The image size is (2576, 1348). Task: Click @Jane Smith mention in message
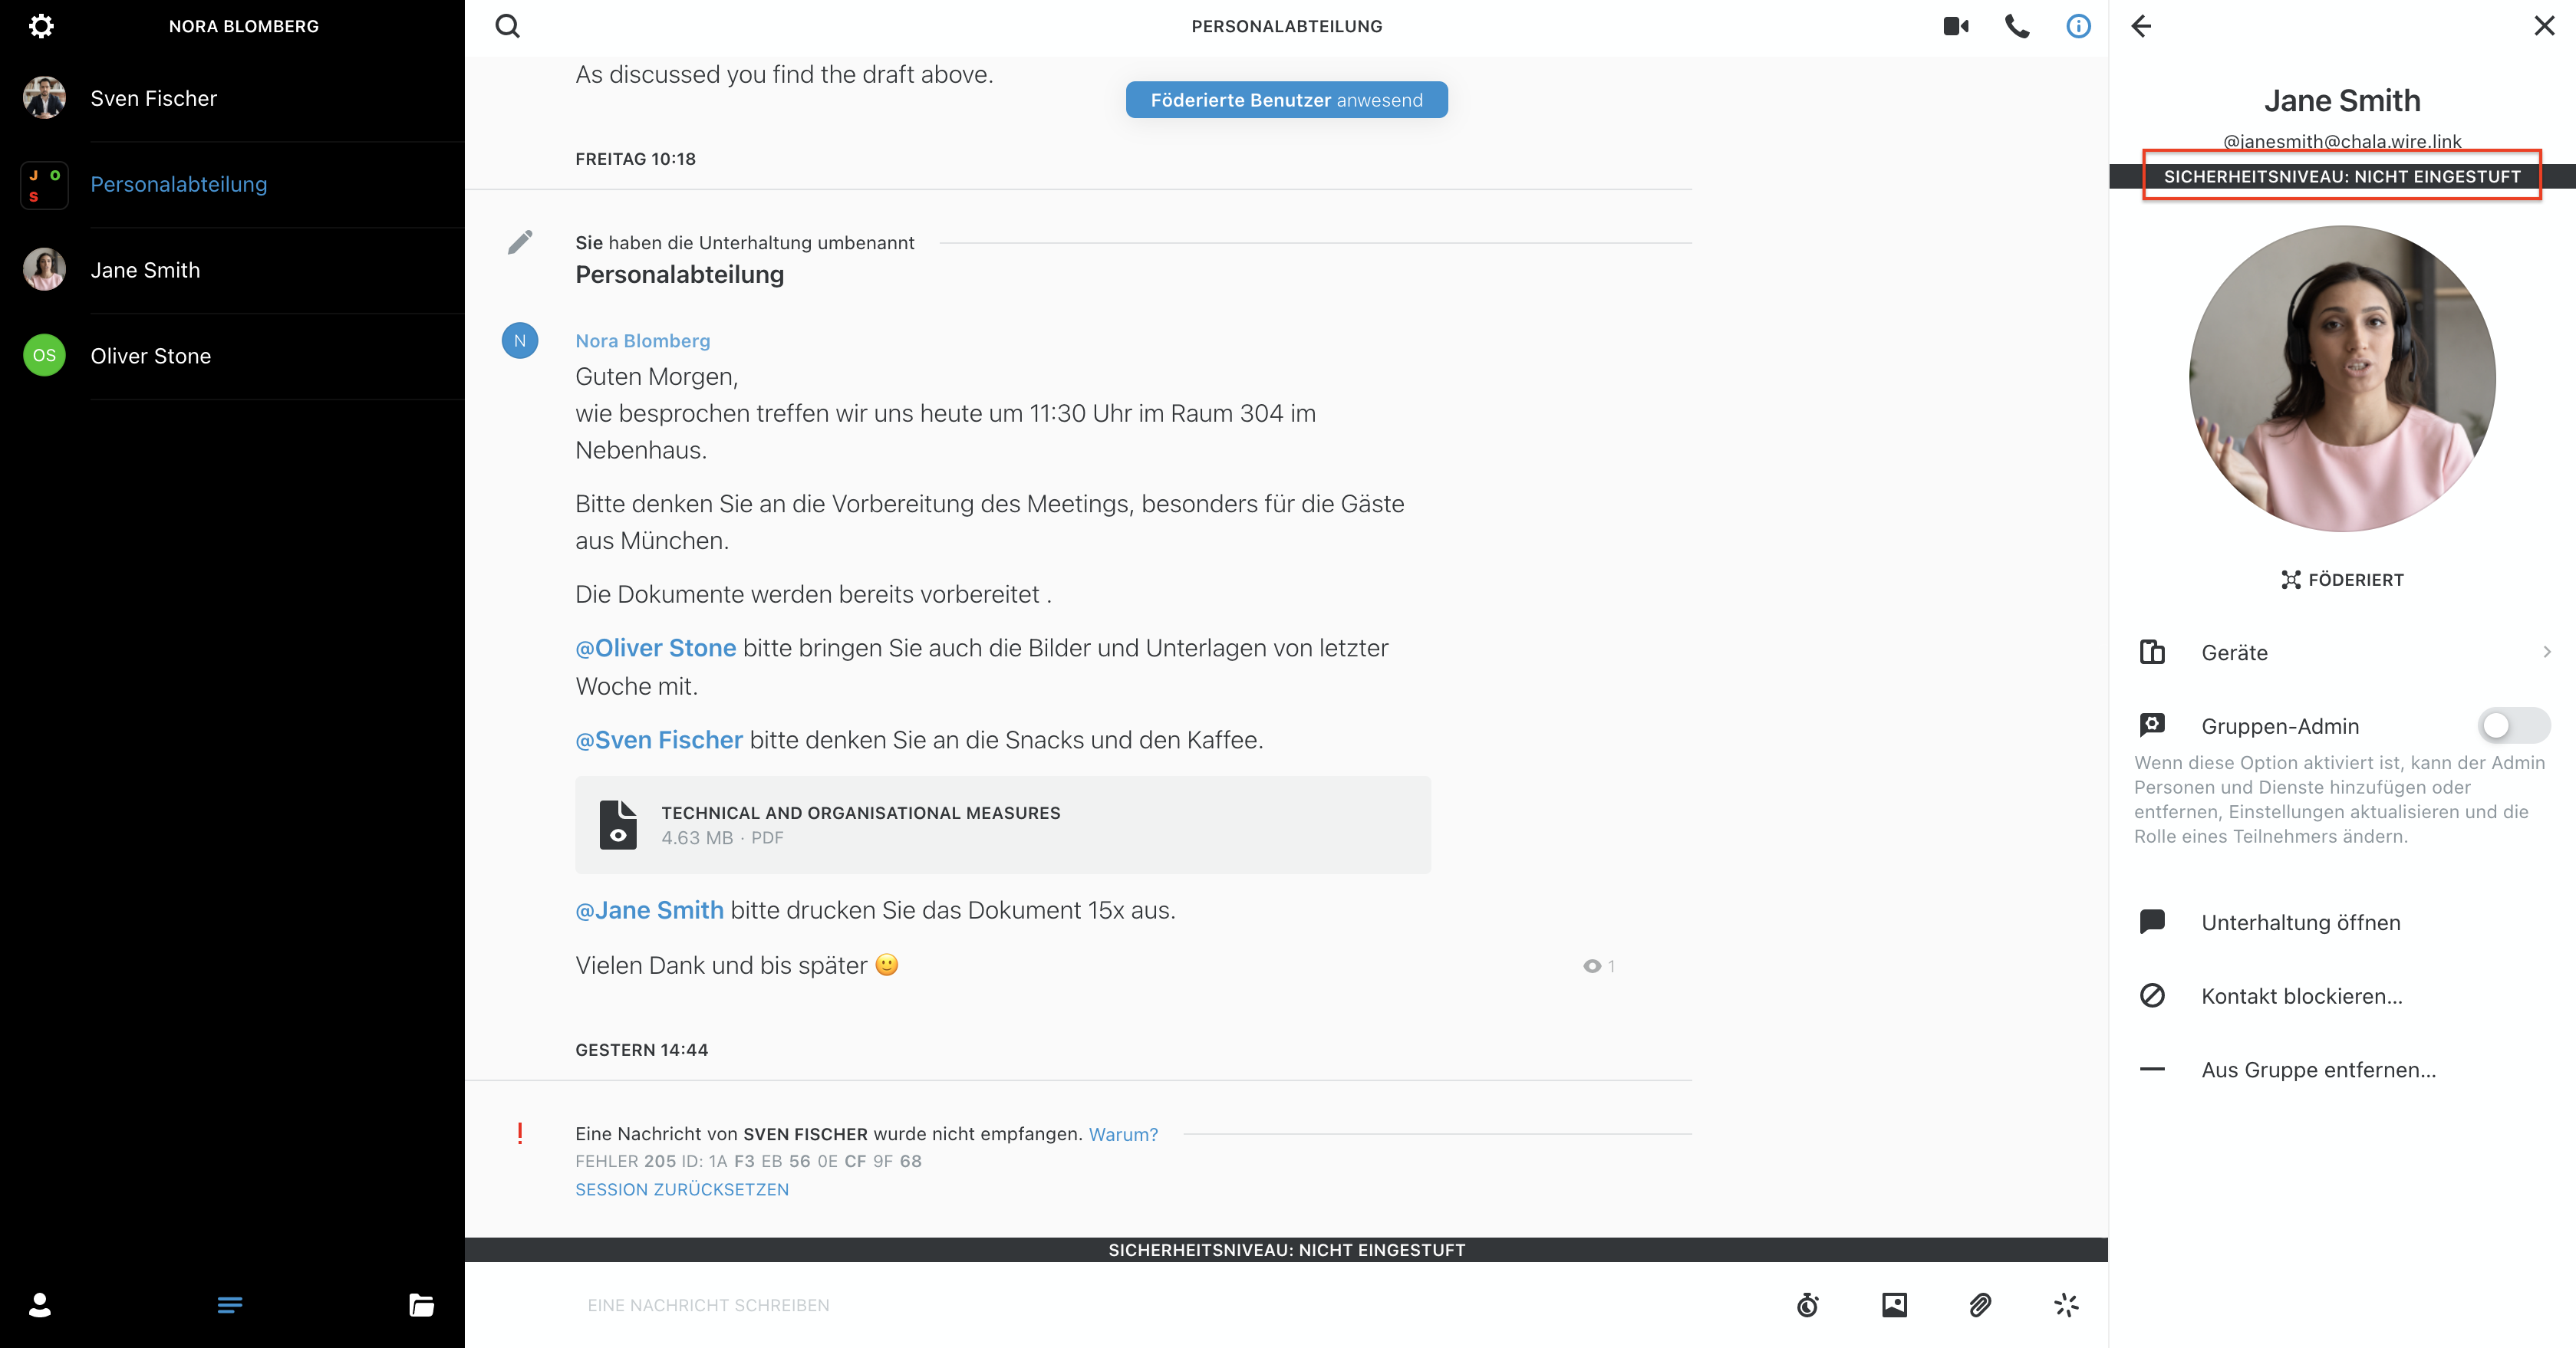point(649,910)
